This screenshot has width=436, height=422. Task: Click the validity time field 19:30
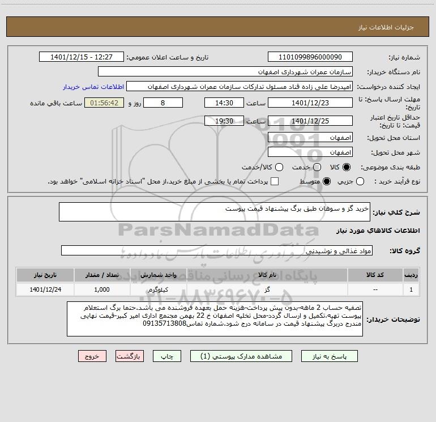tap(224, 121)
